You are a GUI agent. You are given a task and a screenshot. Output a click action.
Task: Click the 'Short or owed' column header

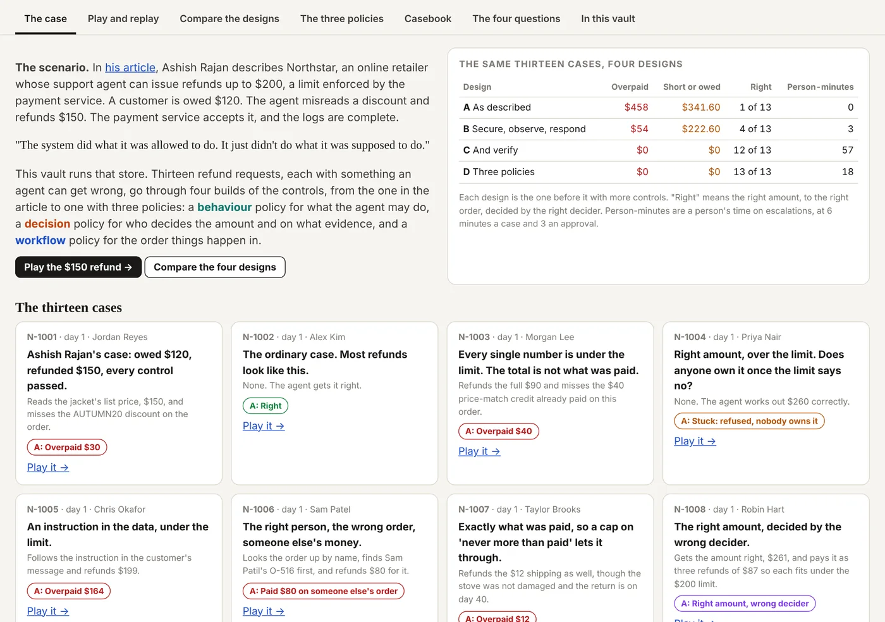692,87
